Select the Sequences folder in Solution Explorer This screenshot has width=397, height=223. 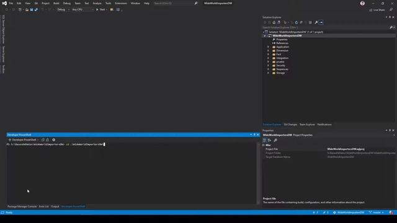[x=282, y=69]
